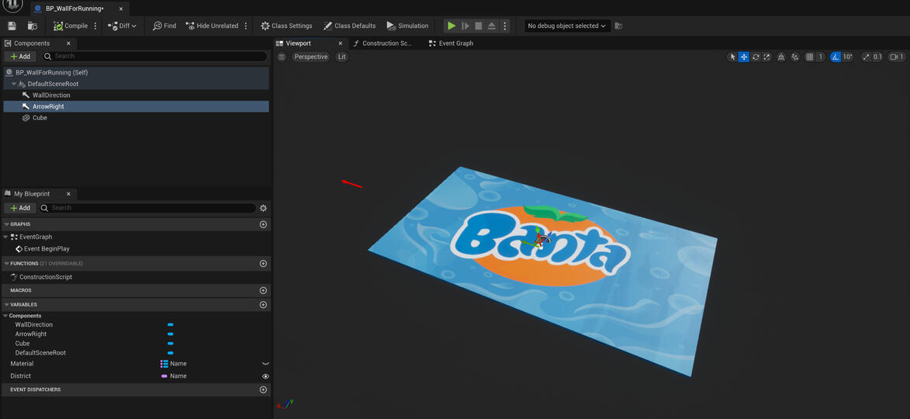Viewport: 910px width, 419px height.
Task: Toggle District variable visibility eye
Action: coord(265,376)
